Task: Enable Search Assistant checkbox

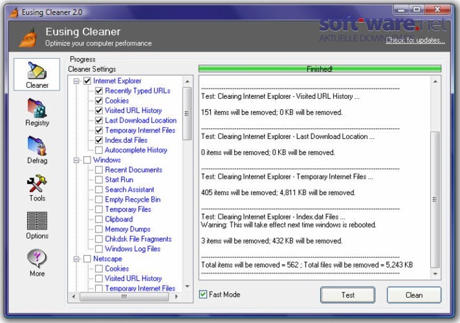Action: (99, 189)
